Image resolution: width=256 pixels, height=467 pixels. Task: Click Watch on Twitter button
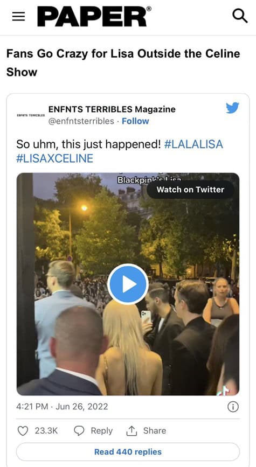pos(190,190)
